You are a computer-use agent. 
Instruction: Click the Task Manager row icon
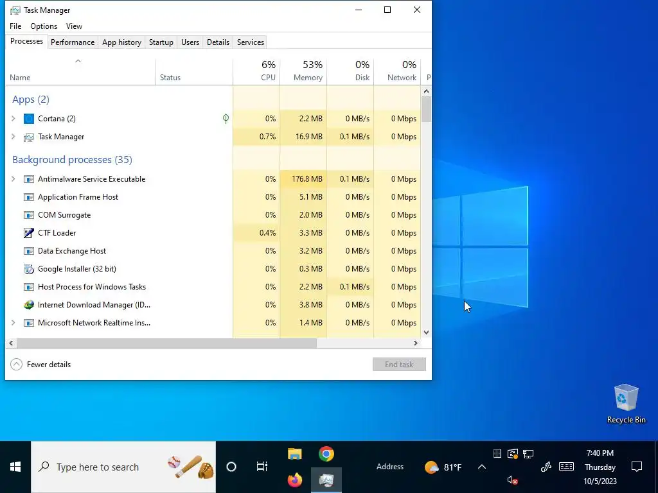[x=28, y=137]
